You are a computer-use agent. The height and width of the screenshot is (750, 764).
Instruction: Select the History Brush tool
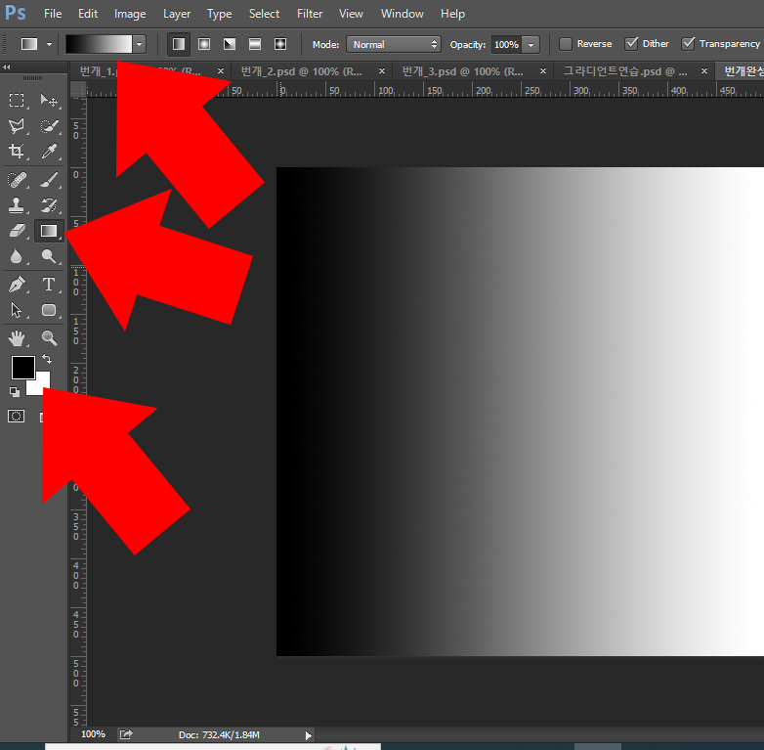tap(49, 204)
